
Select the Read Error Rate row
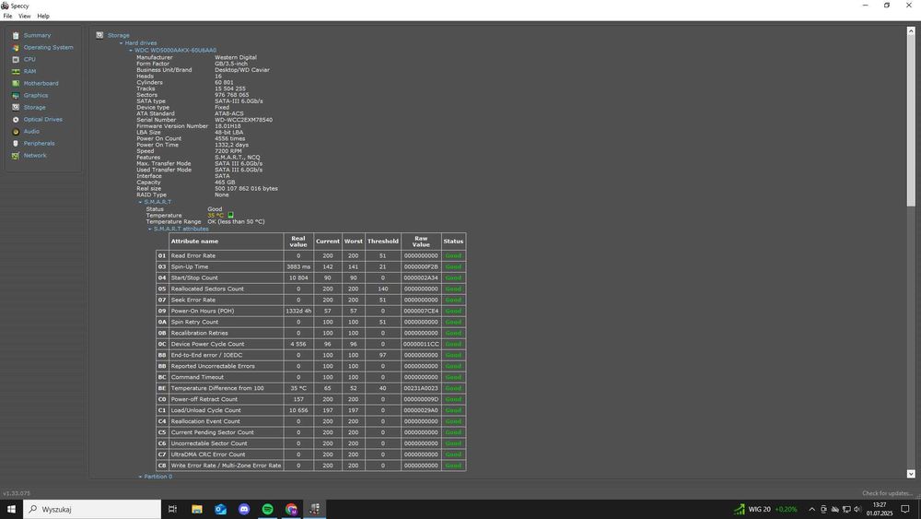(x=310, y=255)
